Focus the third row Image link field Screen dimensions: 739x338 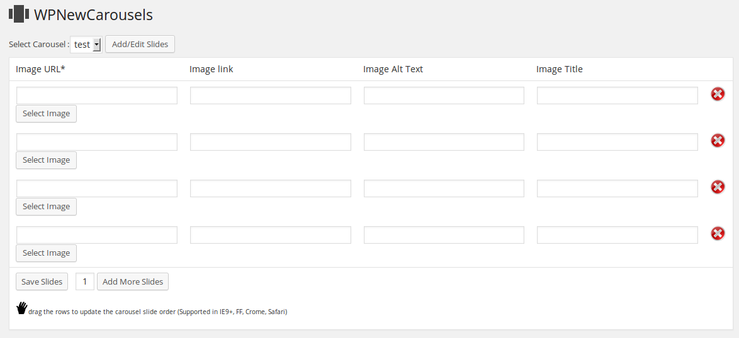pos(271,188)
